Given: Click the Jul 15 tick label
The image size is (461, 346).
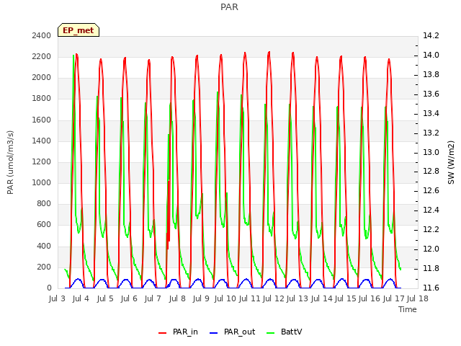Looking at the screenshot, I should tap(346, 299).
